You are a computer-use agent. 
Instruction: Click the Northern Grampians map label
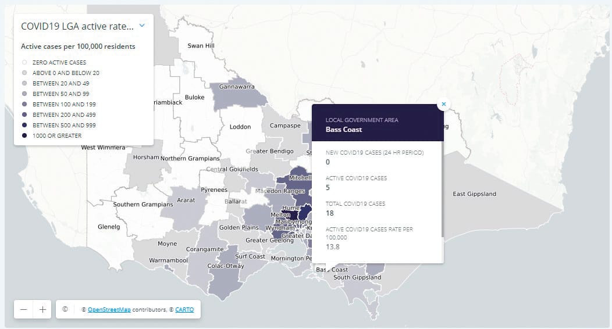tap(190, 158)
